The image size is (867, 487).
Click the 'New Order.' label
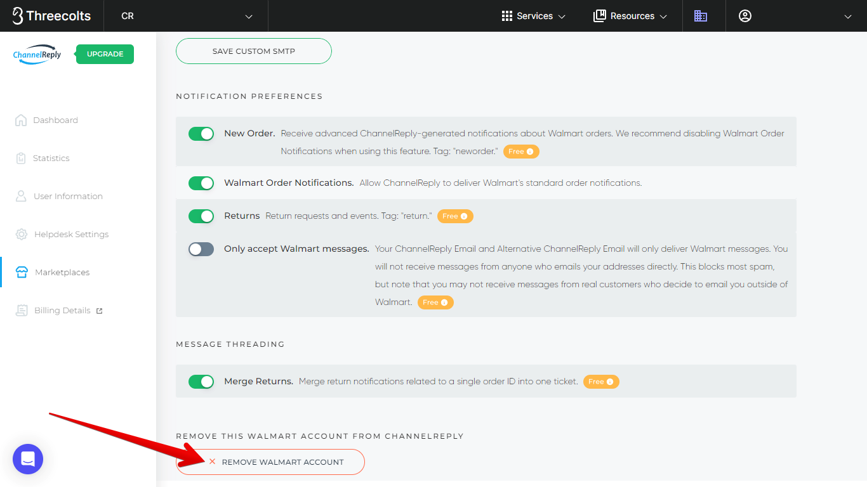(249, 134)
